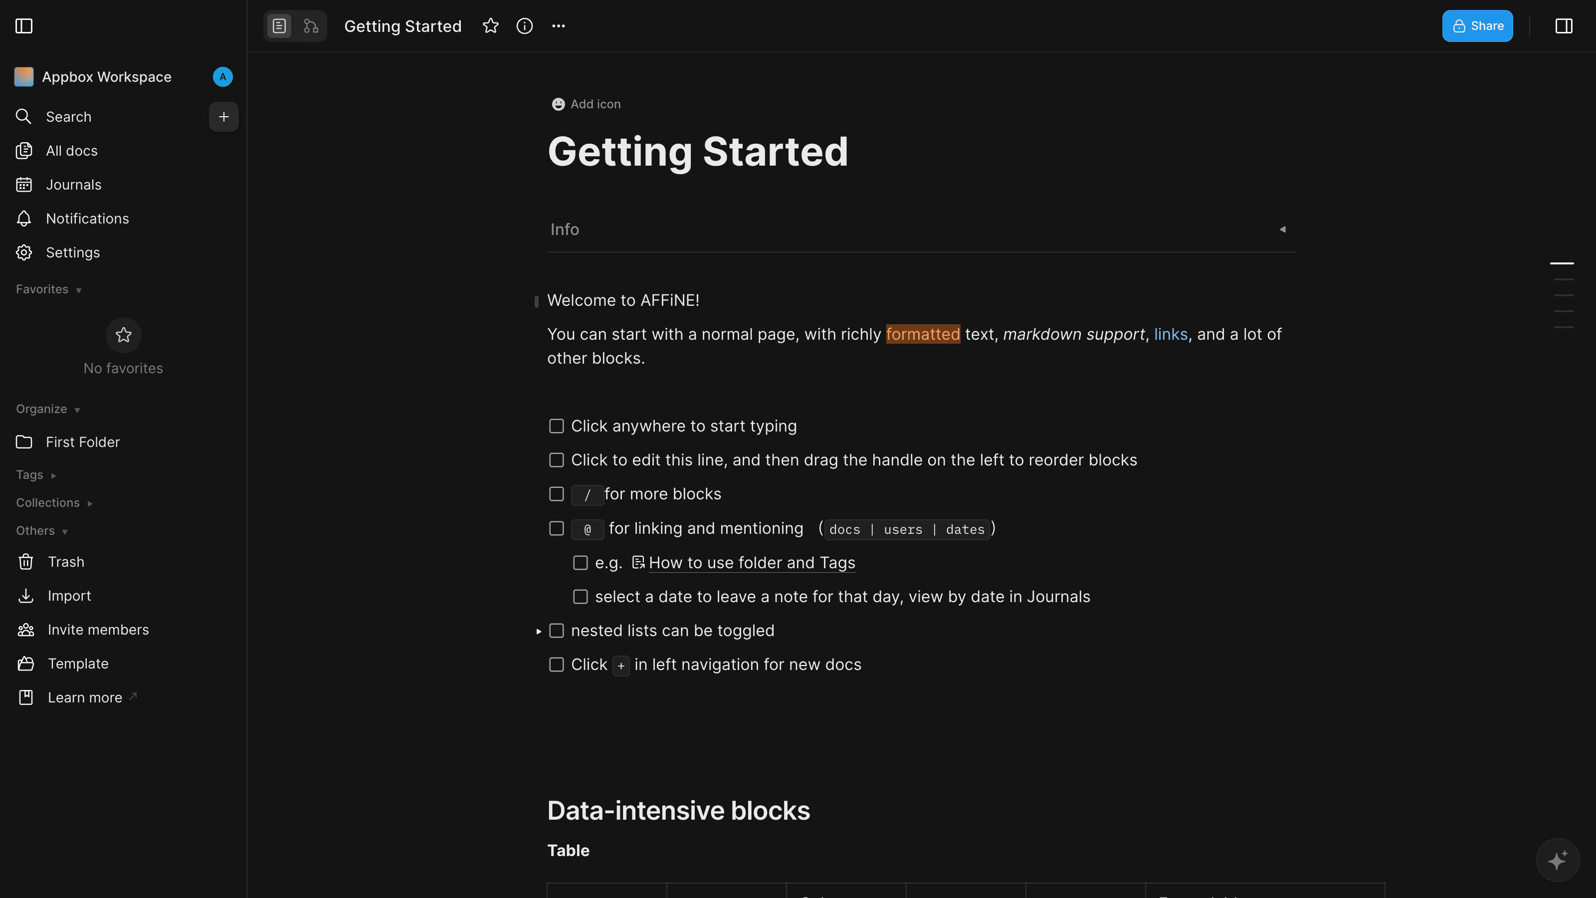Open 'How to use folder and Tags' link
Image resolution: width=1596 pixels, height=898 pixels.
(x=752, y=563)
